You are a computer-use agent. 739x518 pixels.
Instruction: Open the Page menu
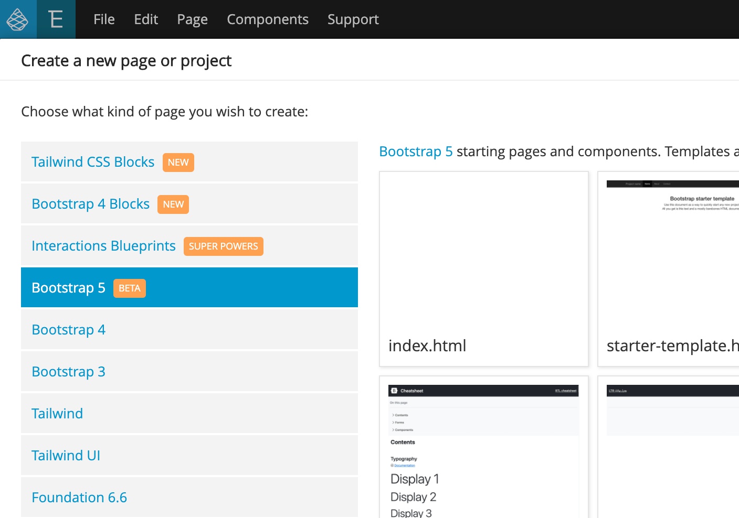tap(192, 19)
